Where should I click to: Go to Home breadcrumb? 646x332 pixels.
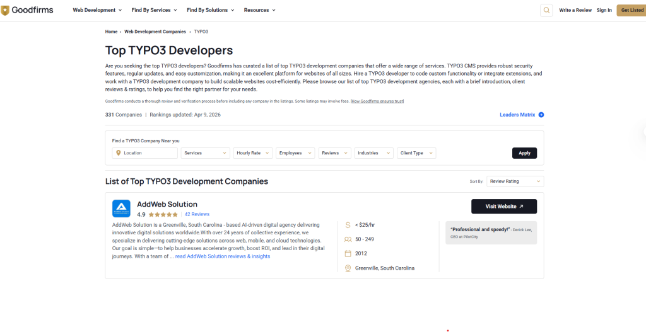(111, 31)
